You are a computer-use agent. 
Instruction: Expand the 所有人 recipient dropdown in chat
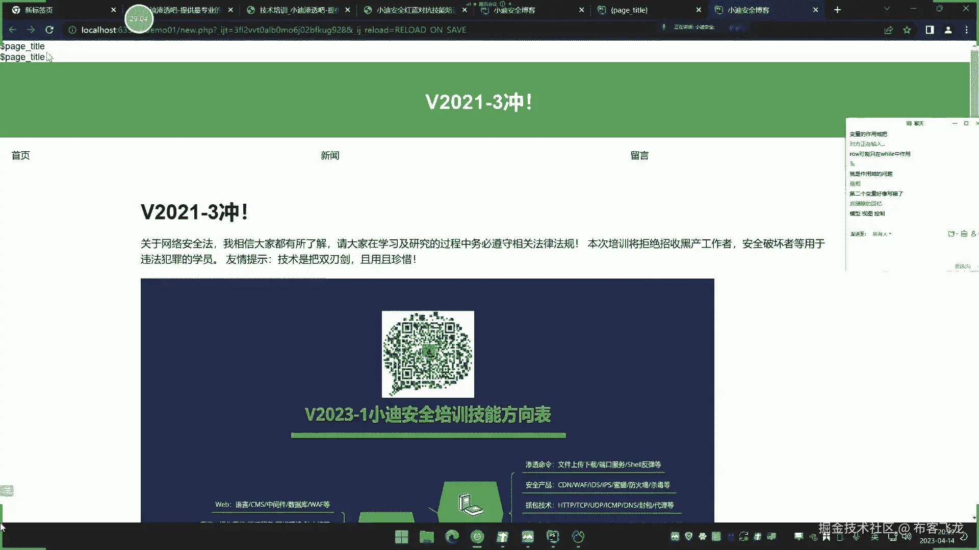point(882,234)
